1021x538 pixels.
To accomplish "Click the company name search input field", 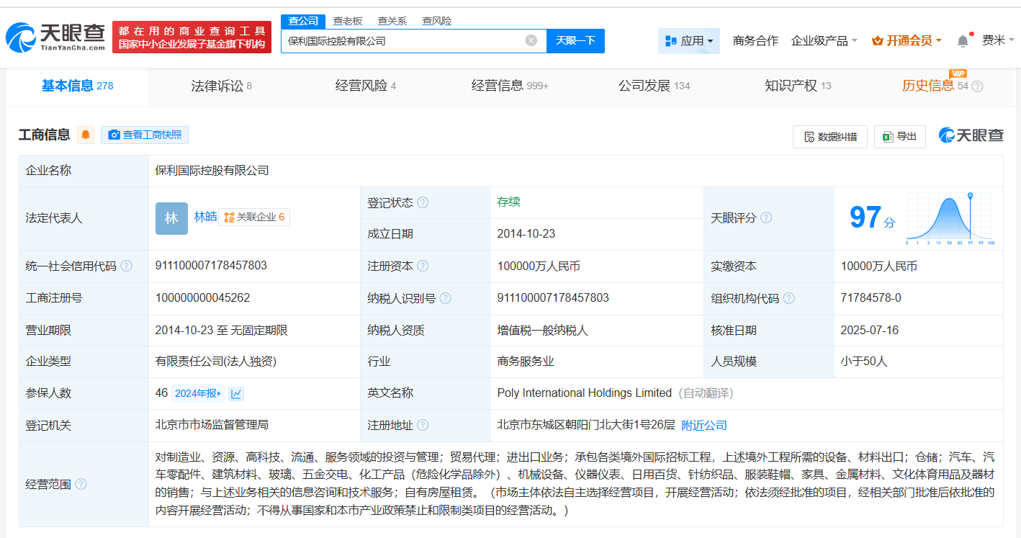I will [x=403, y=40].
